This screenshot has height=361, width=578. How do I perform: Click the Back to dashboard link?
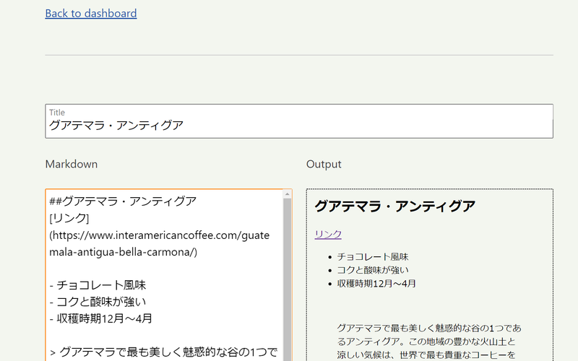pos(90,13)
